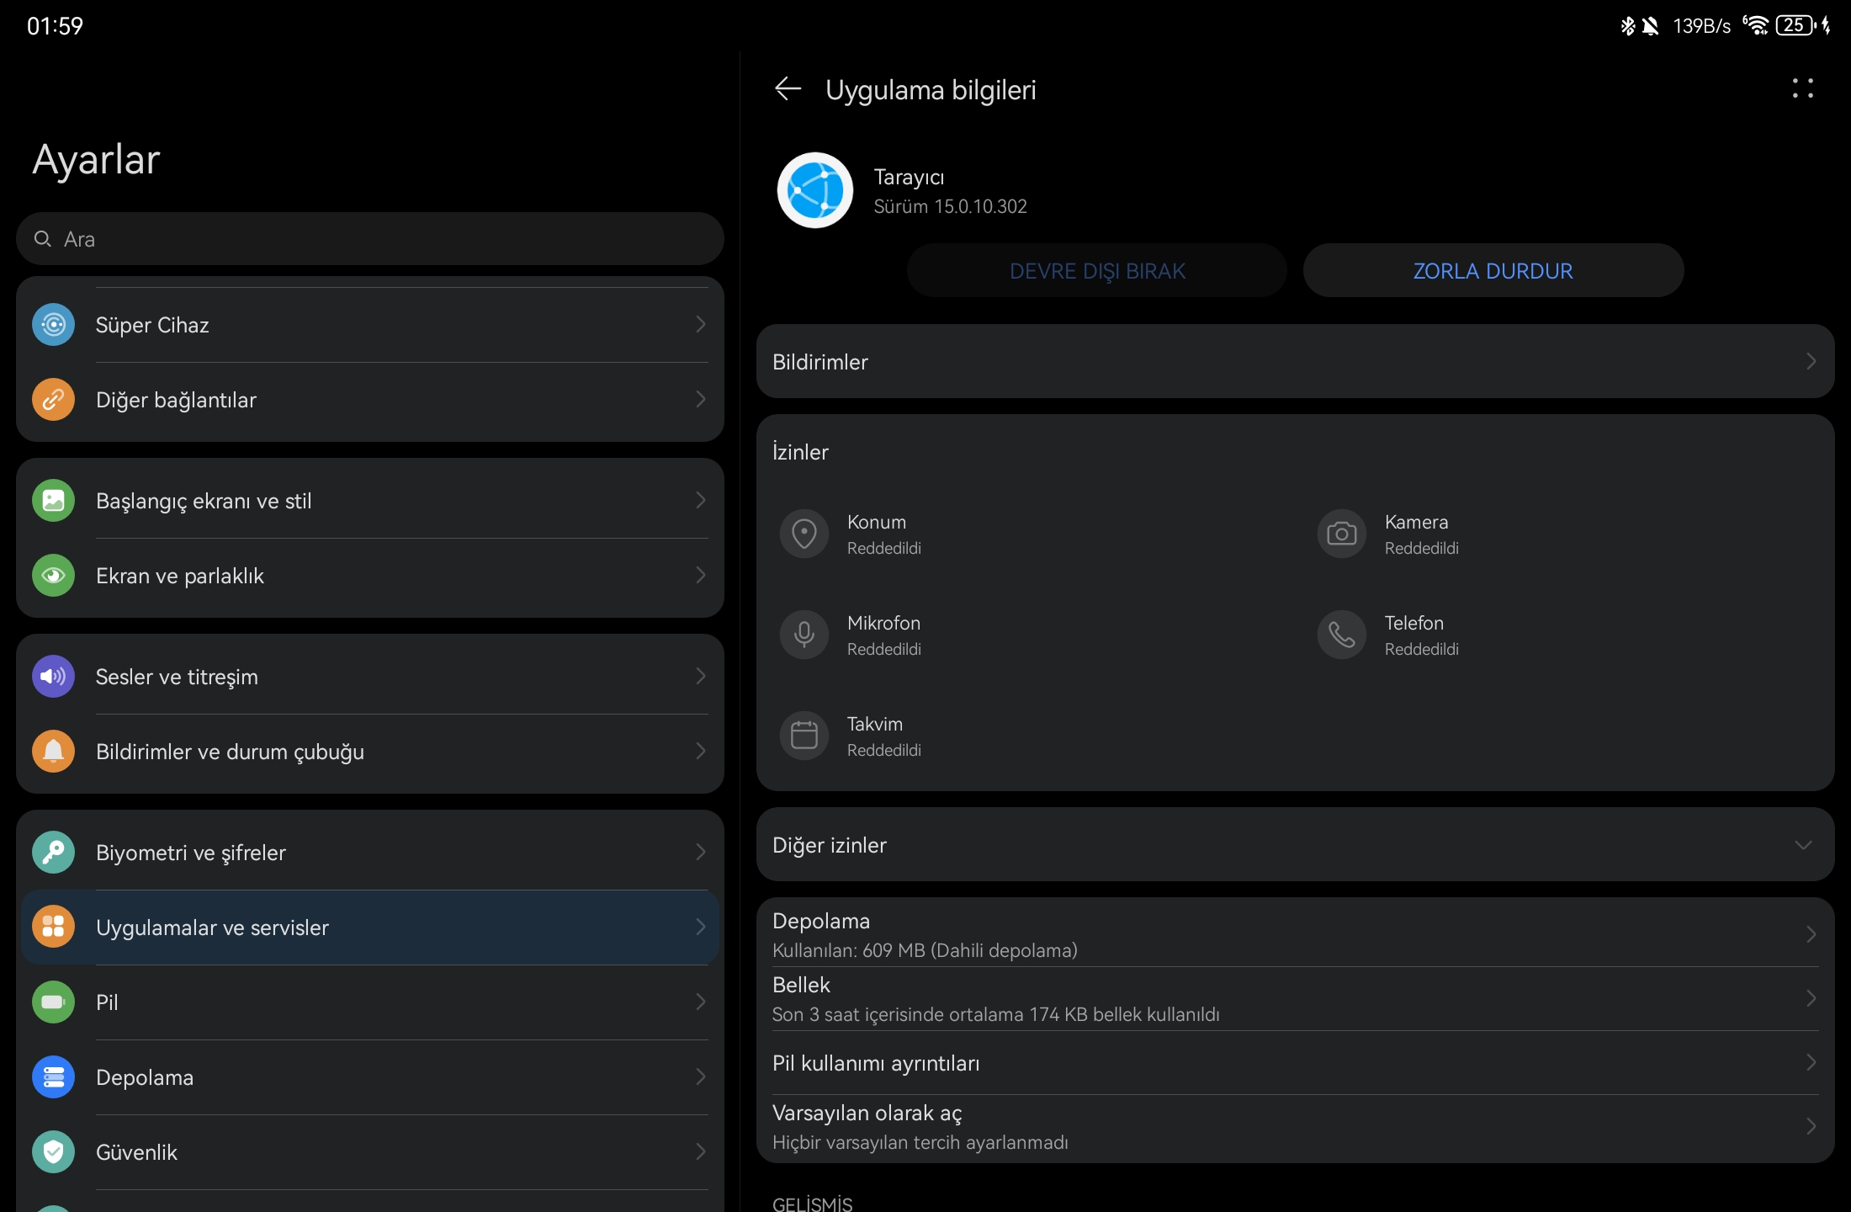Focus the Ara search field

tap(370, 239)
